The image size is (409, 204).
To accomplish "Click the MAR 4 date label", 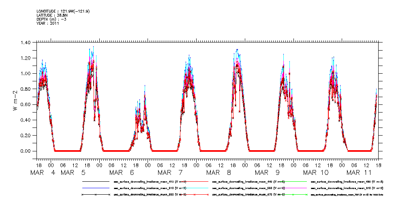I will [x=43, y=172].
